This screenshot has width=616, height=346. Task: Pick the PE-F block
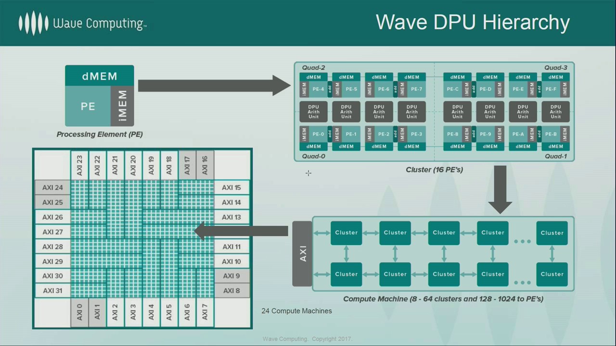[x=551, y=89]
